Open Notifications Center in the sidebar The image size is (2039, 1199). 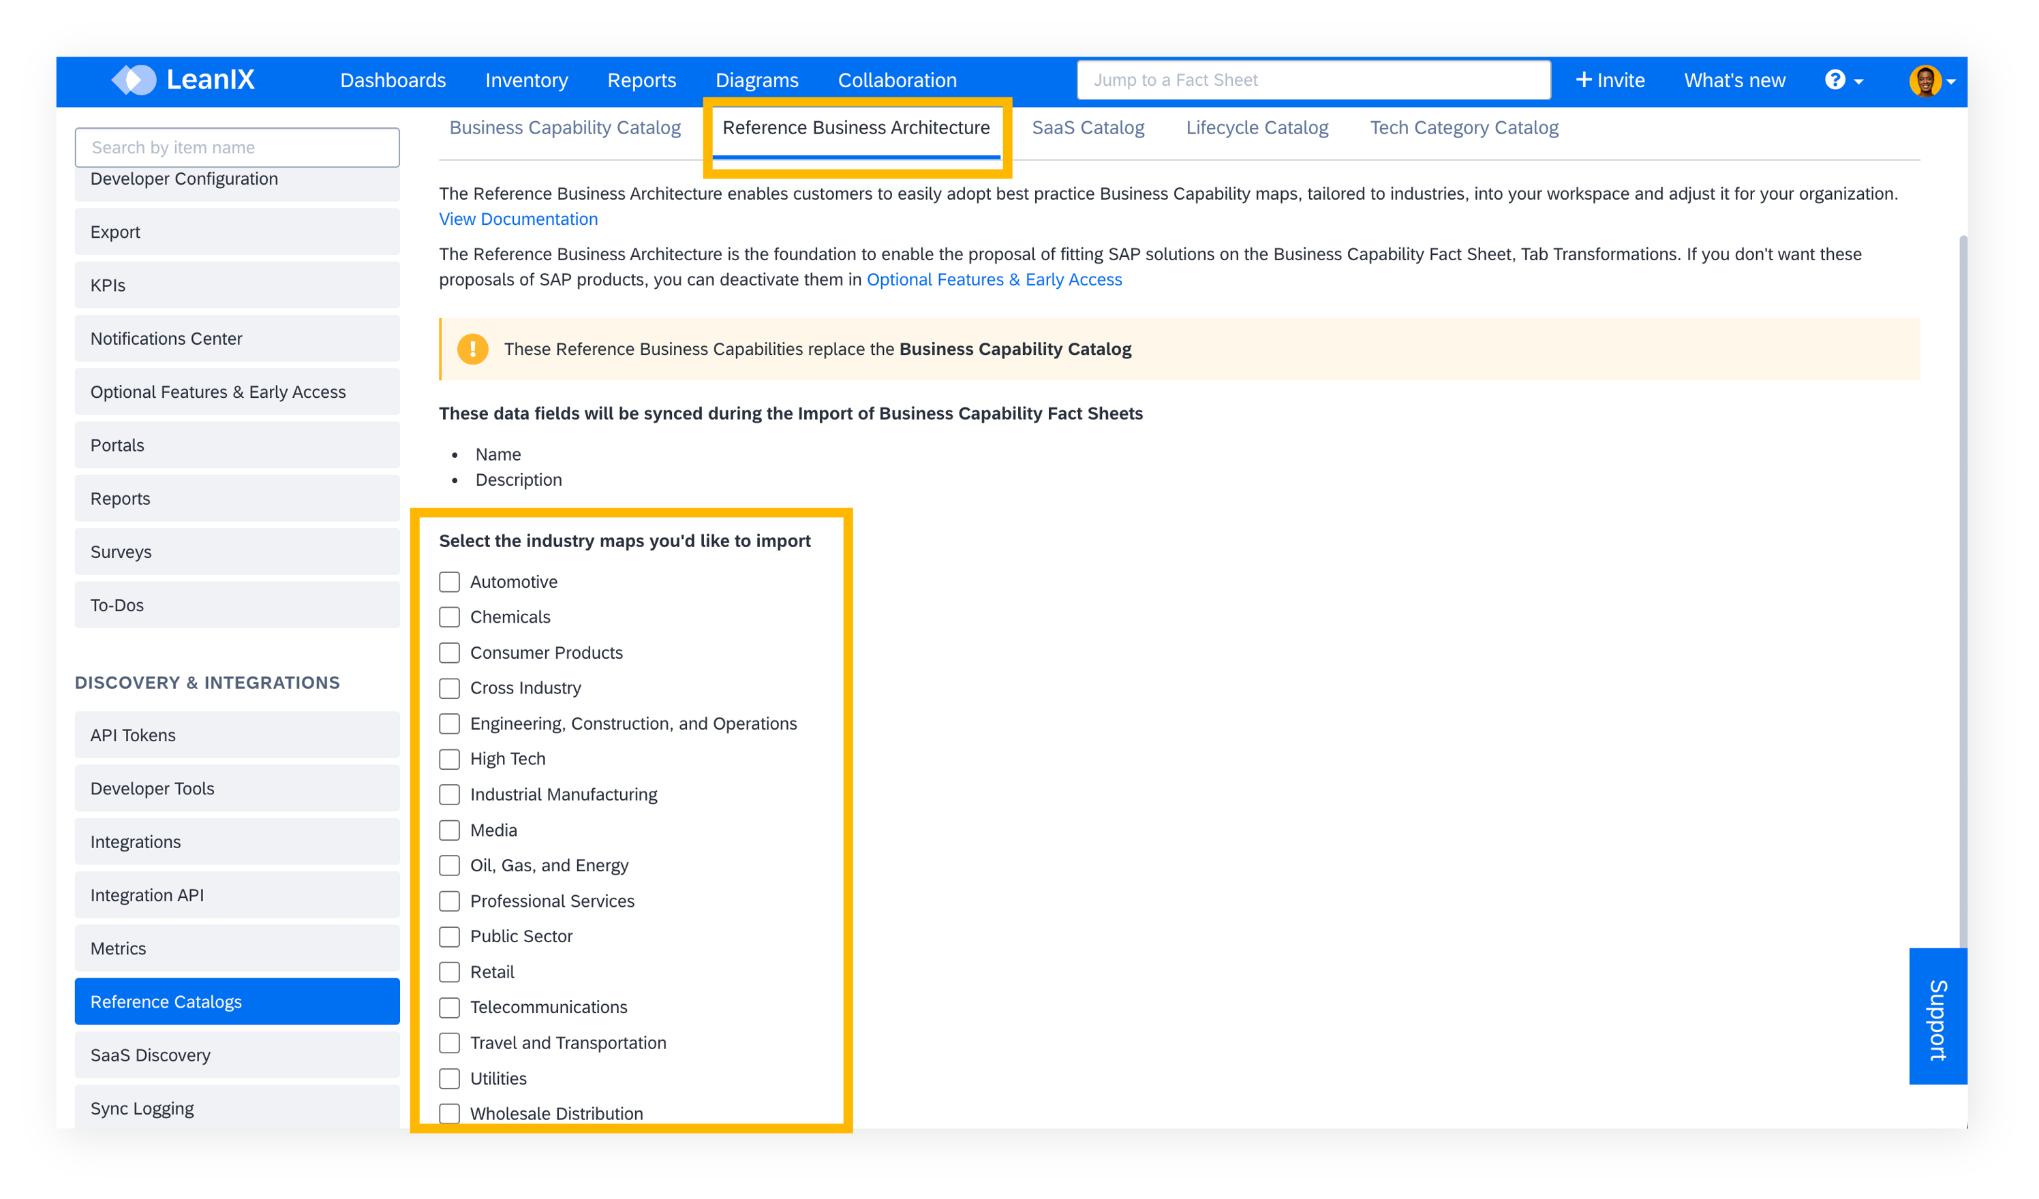click(x=237, y=339)
